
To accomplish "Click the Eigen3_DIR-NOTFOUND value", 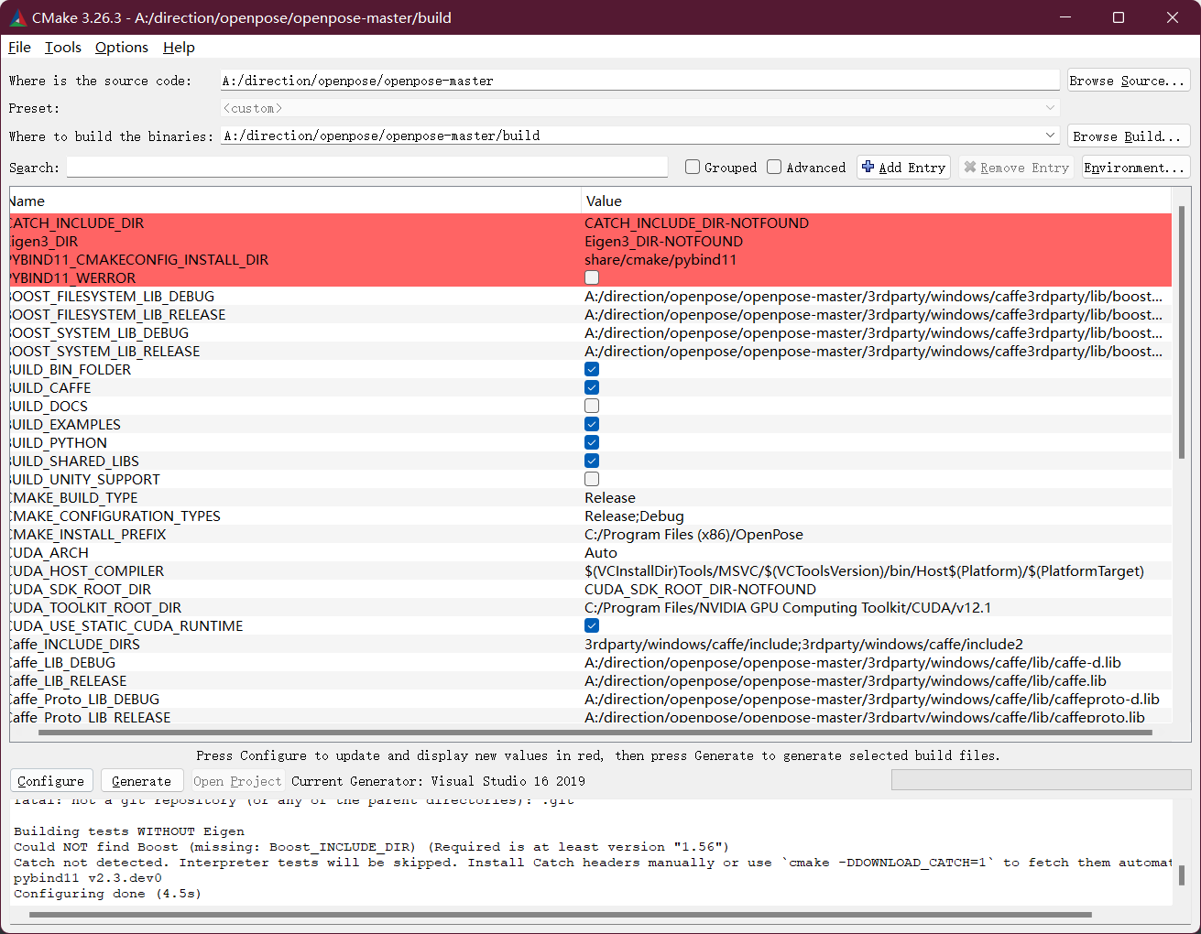I will [664, 241].
